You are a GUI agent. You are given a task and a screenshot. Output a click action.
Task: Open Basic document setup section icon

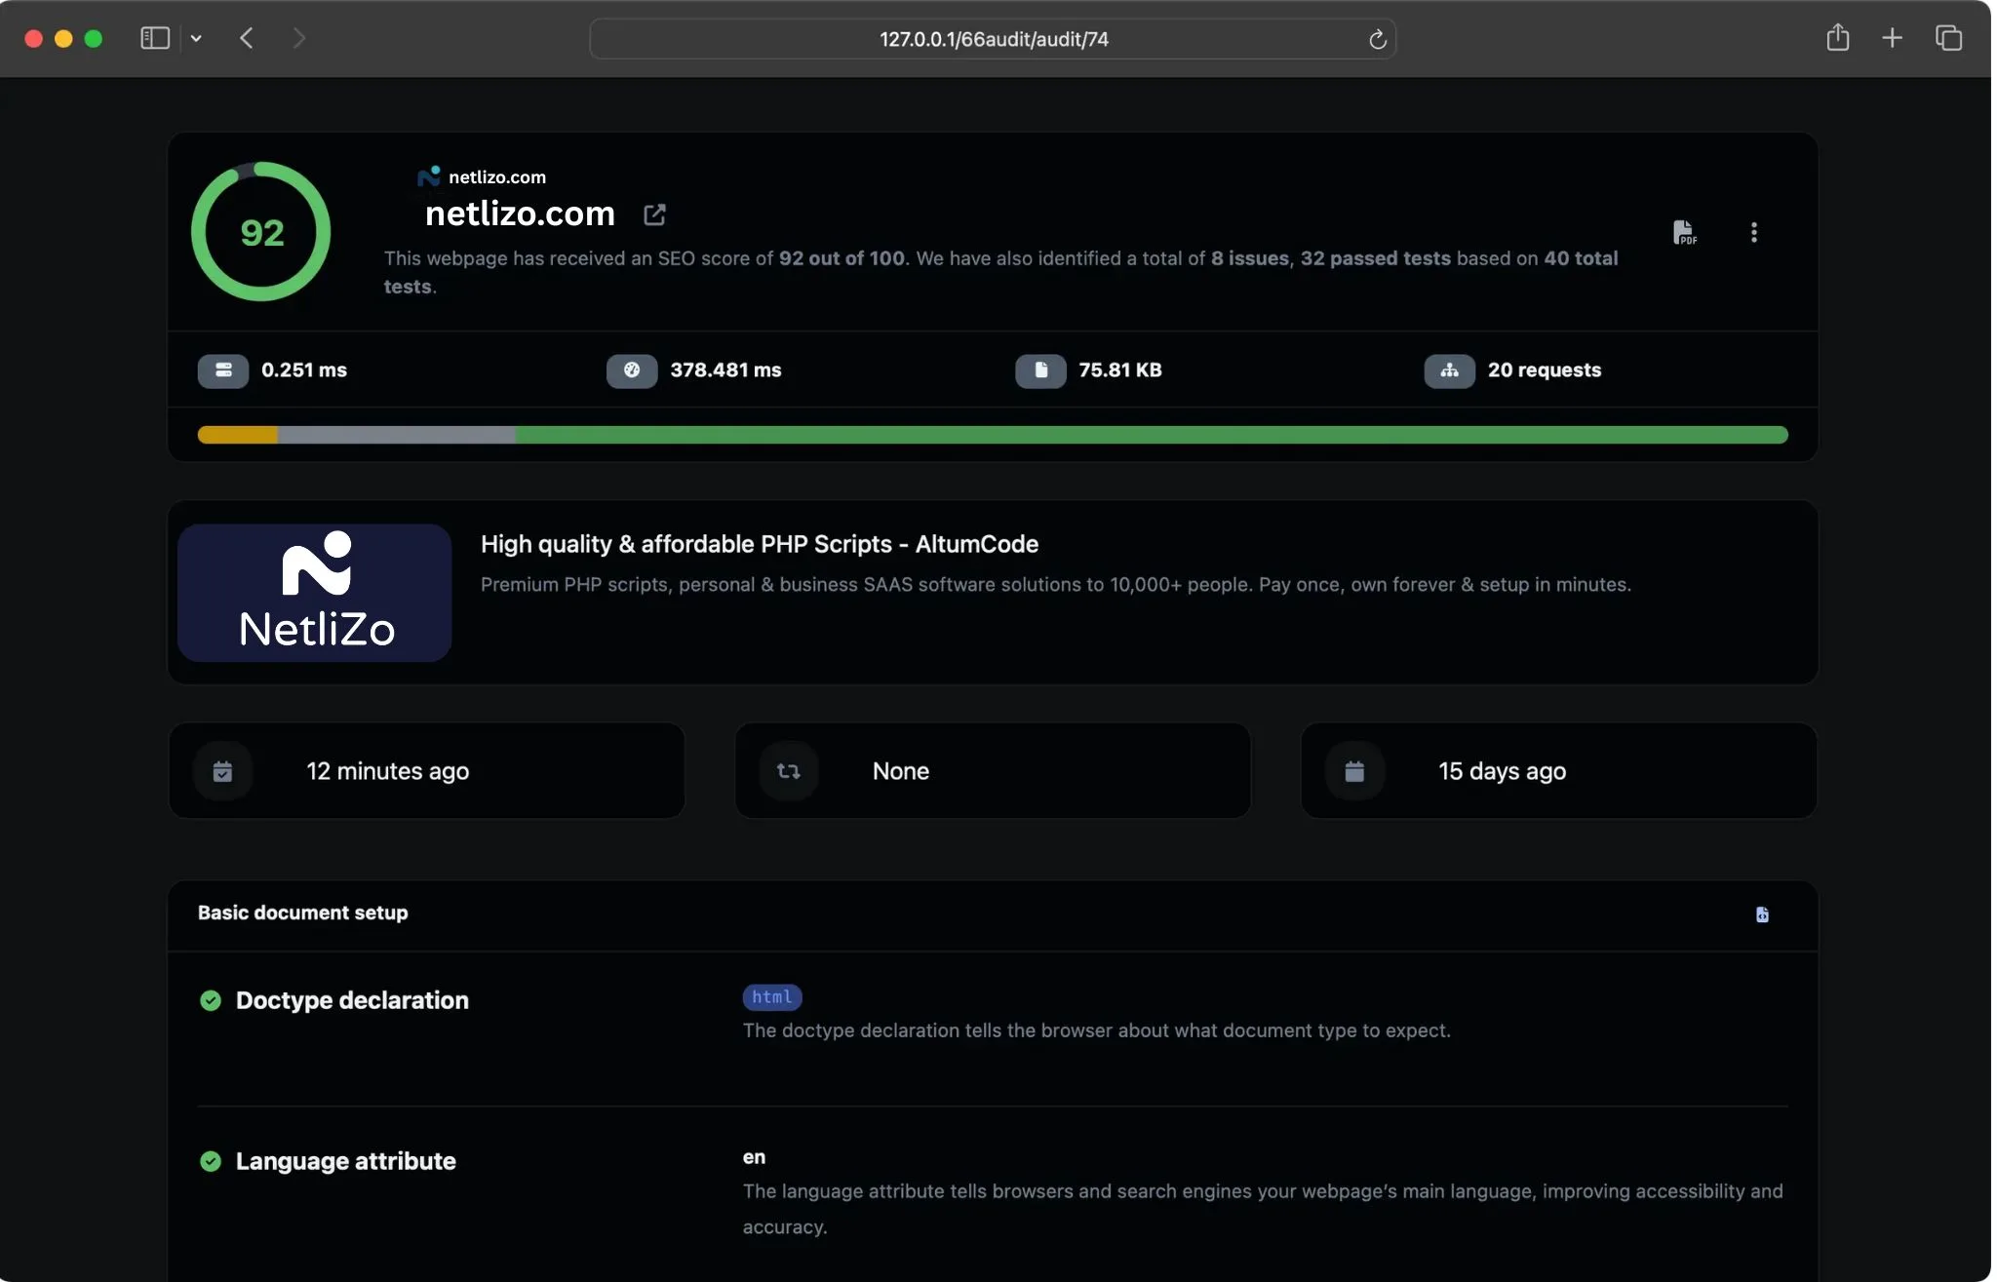pyautogui.click(x=1762, y=914)
